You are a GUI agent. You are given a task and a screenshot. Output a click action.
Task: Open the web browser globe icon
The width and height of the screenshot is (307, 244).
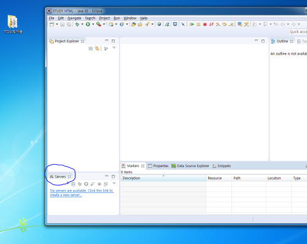(x=159, y=24)
